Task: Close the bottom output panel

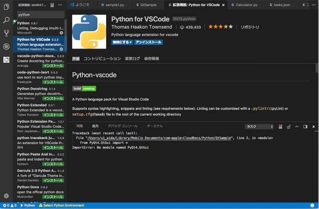Action: tap(314, 127)
